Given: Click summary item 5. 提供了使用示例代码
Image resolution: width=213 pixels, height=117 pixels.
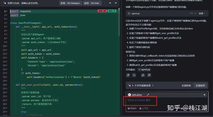Looking at the screenshot, I should [x=138, y=47].
